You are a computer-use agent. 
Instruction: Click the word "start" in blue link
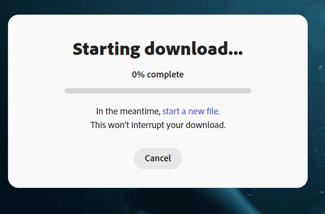point(171,112)
